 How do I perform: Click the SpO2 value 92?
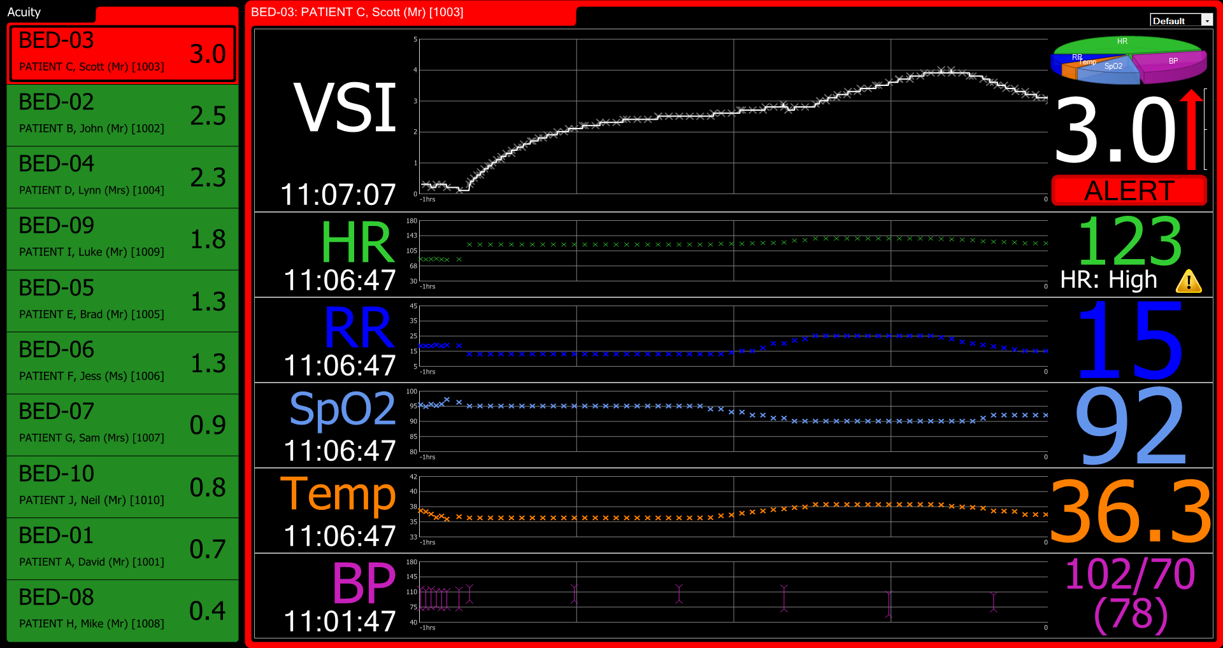tap(1129, 426)
